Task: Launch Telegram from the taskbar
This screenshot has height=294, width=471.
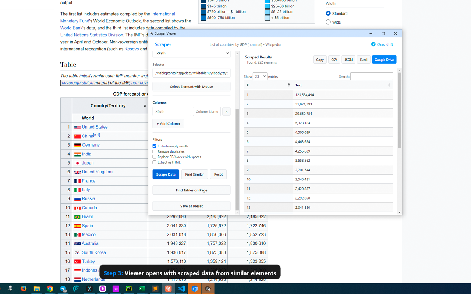Action: [63, 288]
